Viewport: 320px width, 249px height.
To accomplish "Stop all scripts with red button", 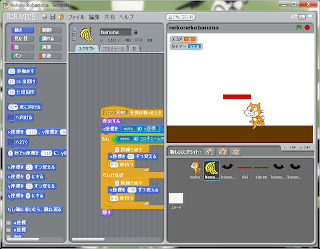I will (x=307, y=28).
